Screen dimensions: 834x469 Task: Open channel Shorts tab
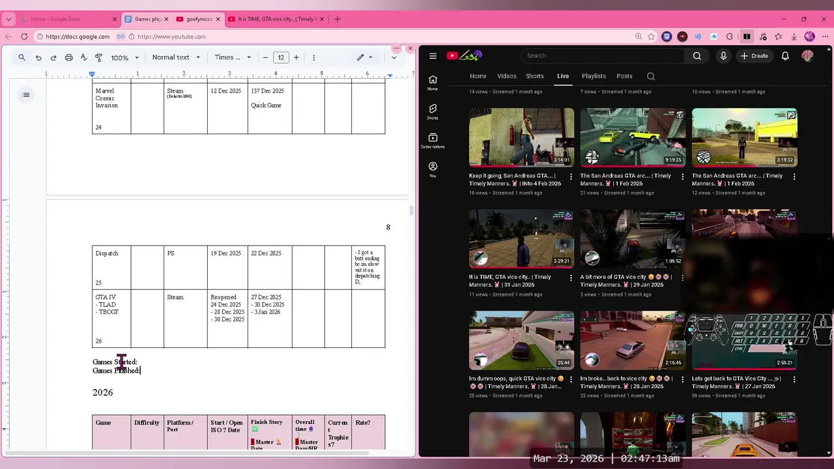click(x=535, y=76)
